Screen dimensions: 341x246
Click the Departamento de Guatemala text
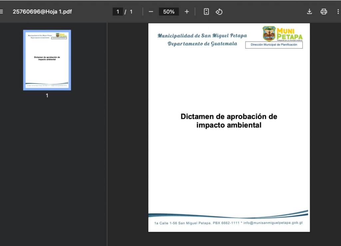tap(202, 44)
